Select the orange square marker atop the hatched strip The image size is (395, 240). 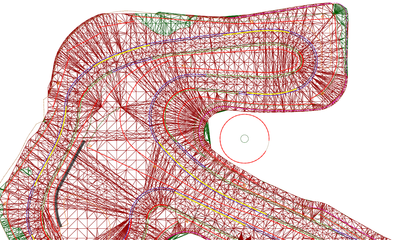[x=90, y=146]
